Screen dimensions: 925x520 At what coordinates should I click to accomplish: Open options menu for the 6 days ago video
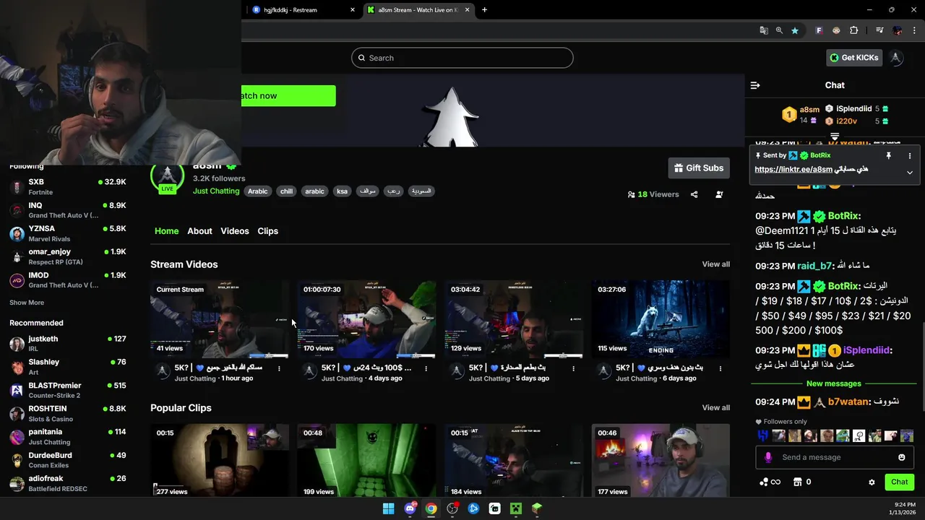pyautogui.click(x=720, y=368)
